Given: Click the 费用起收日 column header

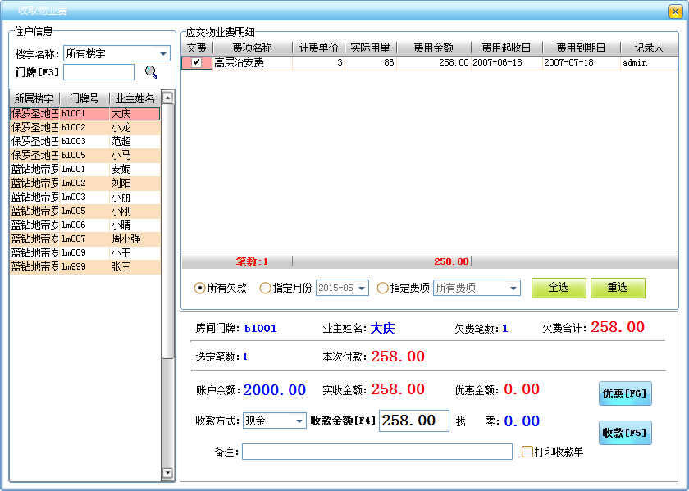Looking at the screenshot, I should 506,48.
